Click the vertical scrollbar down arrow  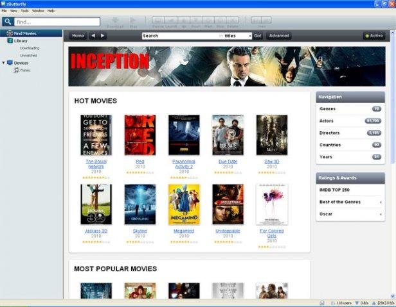coord(393,296)
